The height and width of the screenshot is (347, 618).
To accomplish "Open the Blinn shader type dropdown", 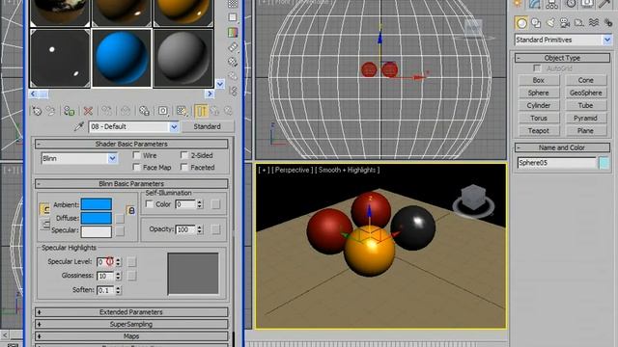I will click(x=112, y=158).
